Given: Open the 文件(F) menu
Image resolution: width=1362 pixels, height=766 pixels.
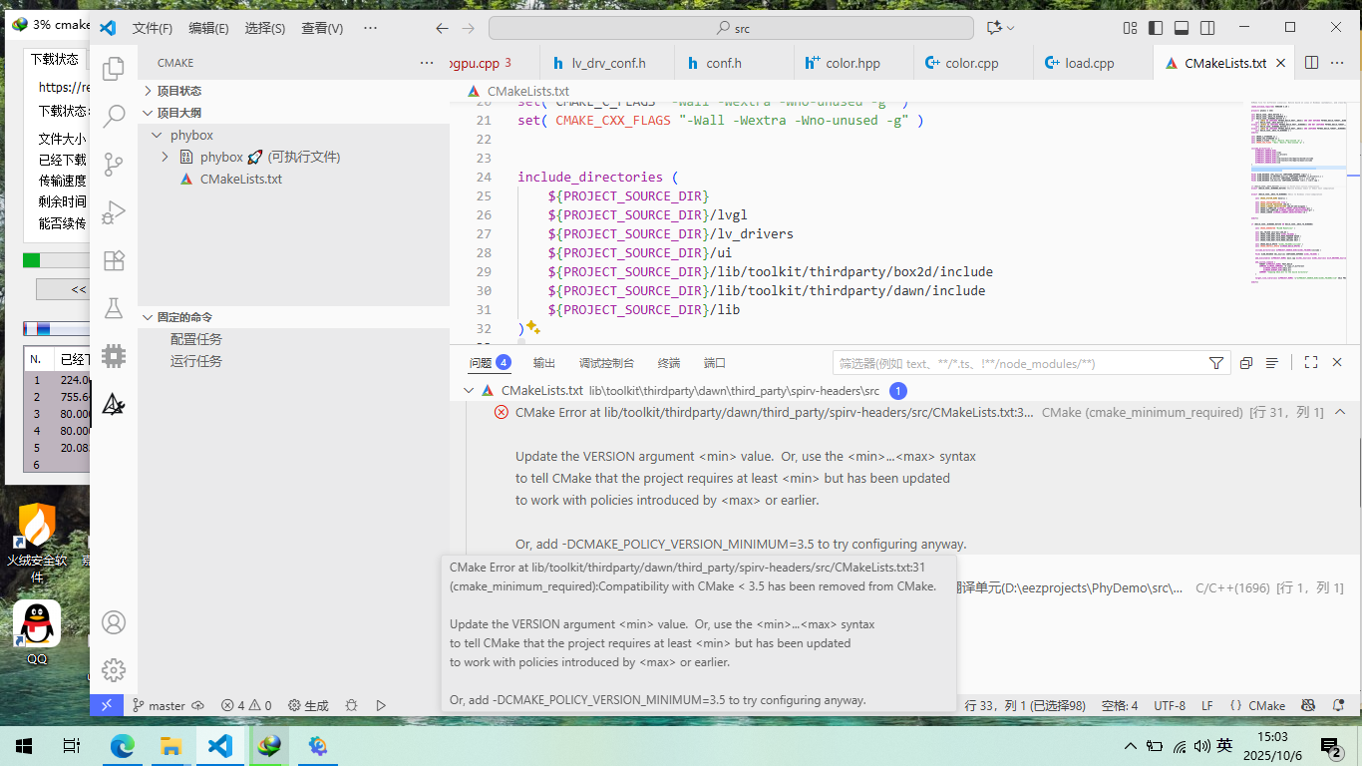Looking at the screenshot, I should point(153,28).
